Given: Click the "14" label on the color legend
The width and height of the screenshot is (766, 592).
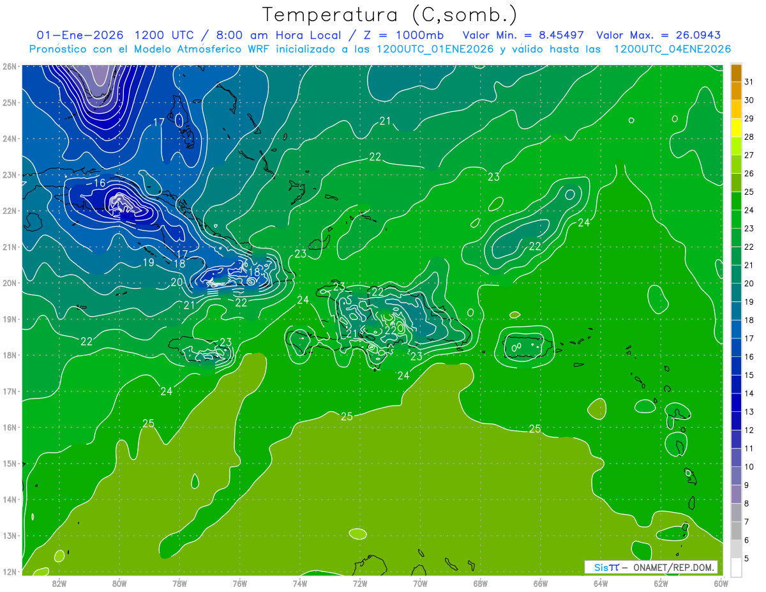Looking at the screenshot, I should pyautogui.click(x=749, y=393).
